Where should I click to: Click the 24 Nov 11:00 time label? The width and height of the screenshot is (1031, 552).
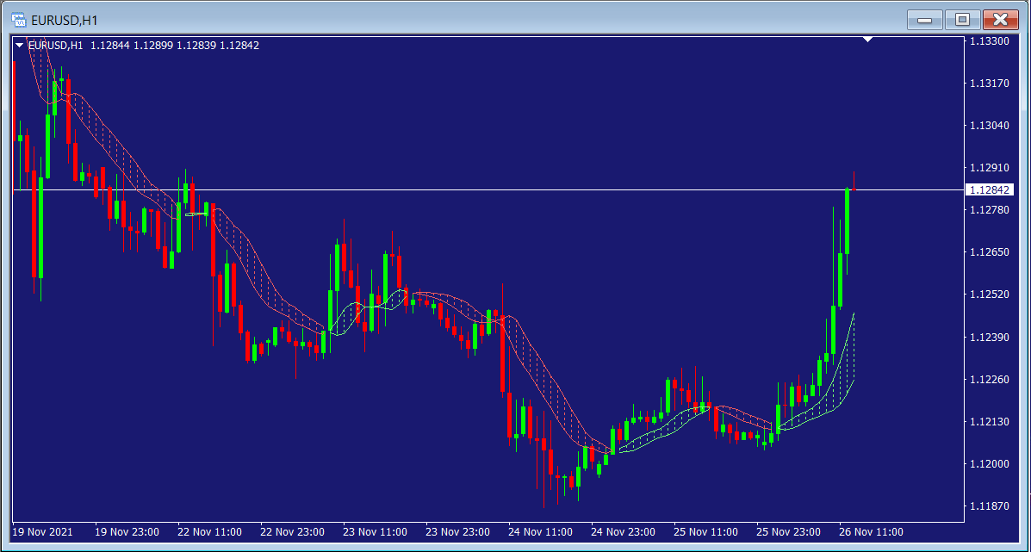(x=541, y=531)
